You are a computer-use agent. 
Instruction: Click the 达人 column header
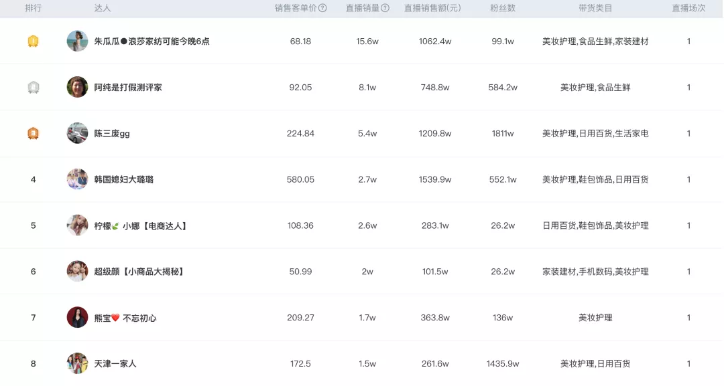click(103, 8)
